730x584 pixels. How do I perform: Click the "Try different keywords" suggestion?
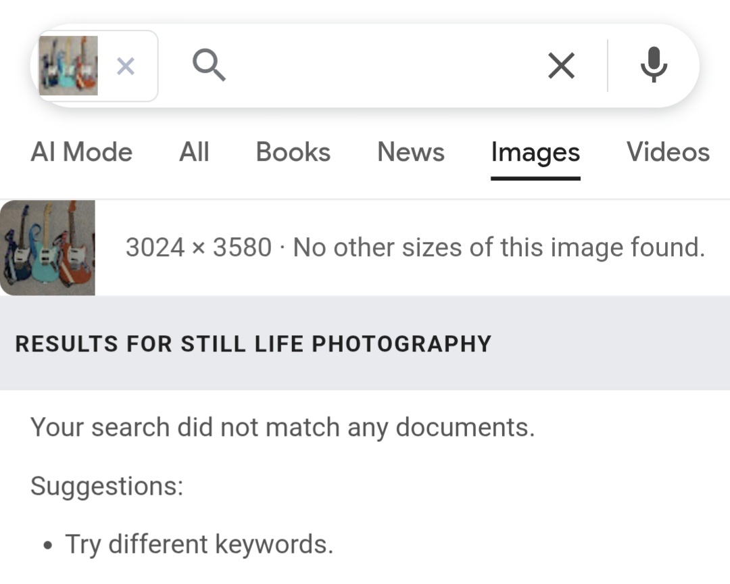point(199,544)
